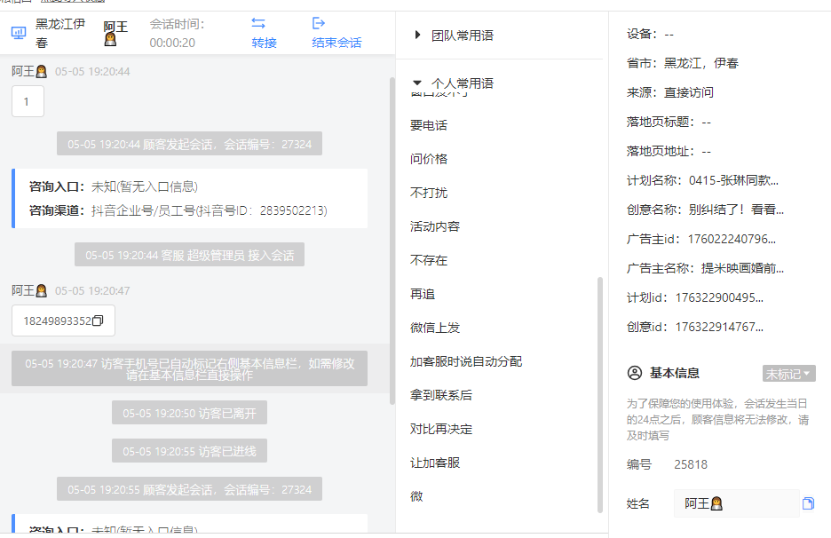Select the quick phrase 问价格

[x=429, y=159]
